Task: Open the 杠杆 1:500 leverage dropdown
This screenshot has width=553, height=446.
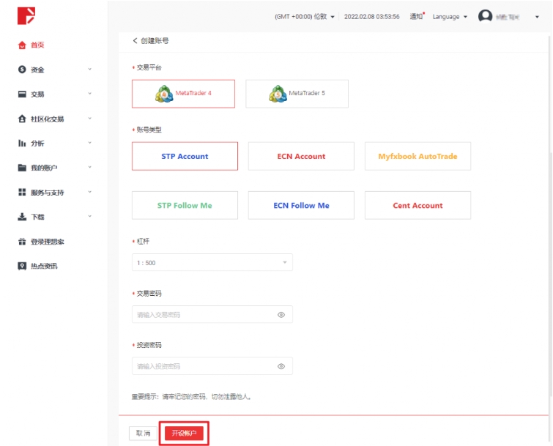Action: [x=212, y=262]
